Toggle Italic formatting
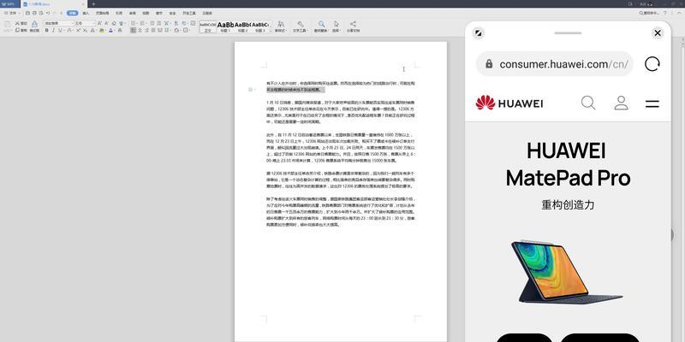The height and width of the screenshot is (342, 685). tap(53, 31)
